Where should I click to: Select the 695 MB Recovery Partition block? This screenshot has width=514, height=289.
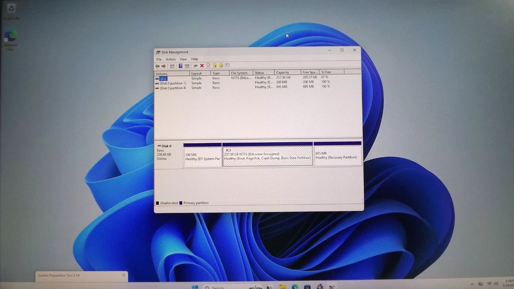(x=338, y=154)
